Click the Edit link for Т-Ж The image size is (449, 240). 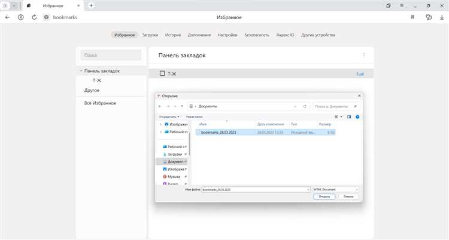pos(360,74)
